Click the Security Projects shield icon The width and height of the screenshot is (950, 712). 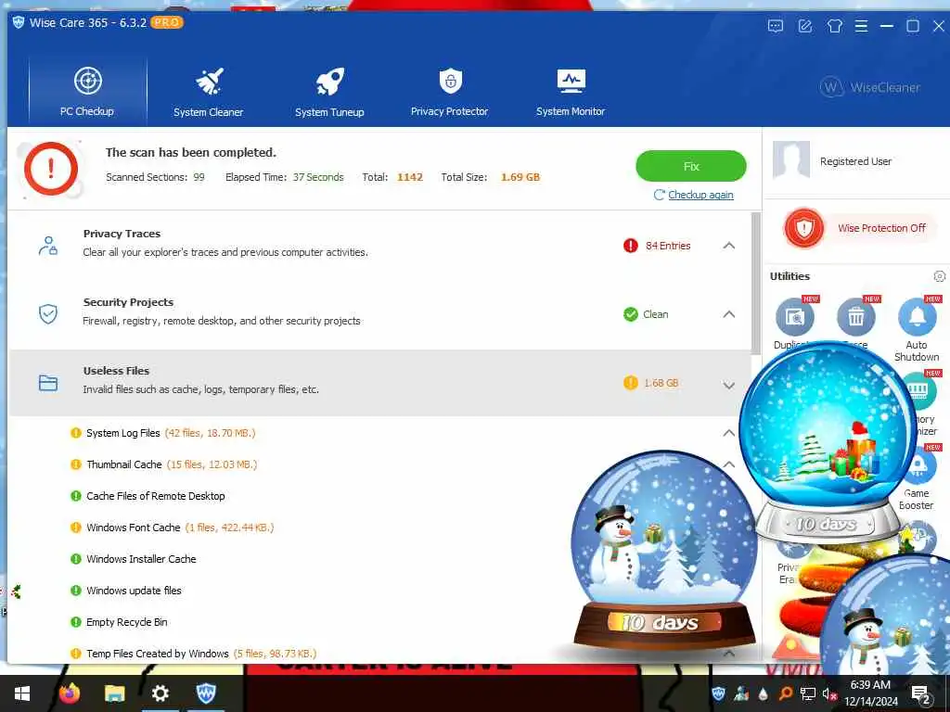pyautogui.click(x=48, y=313)
